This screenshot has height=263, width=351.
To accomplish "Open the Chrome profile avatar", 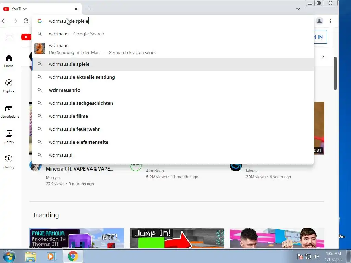I will [319, 21].
